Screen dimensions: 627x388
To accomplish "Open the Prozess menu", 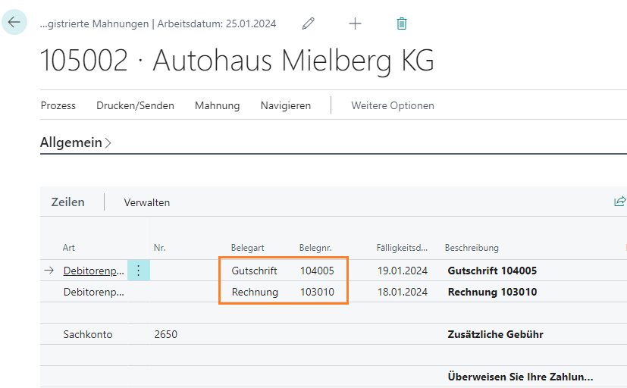I will coord(58,105).
